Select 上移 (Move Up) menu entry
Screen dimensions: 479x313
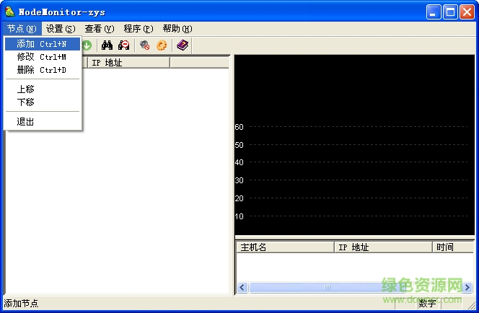pos(26,89)
